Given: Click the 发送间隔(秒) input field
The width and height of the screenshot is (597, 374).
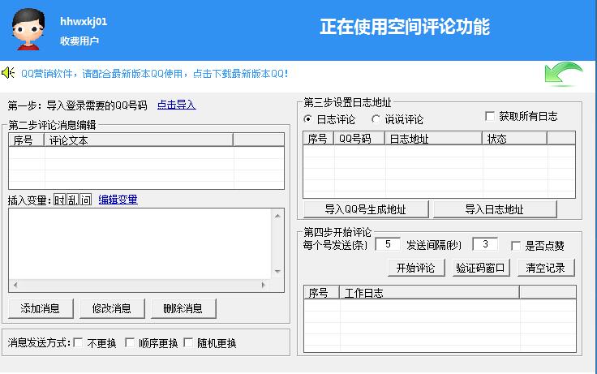Looking at the screenshot, I should tap(485, 244).
